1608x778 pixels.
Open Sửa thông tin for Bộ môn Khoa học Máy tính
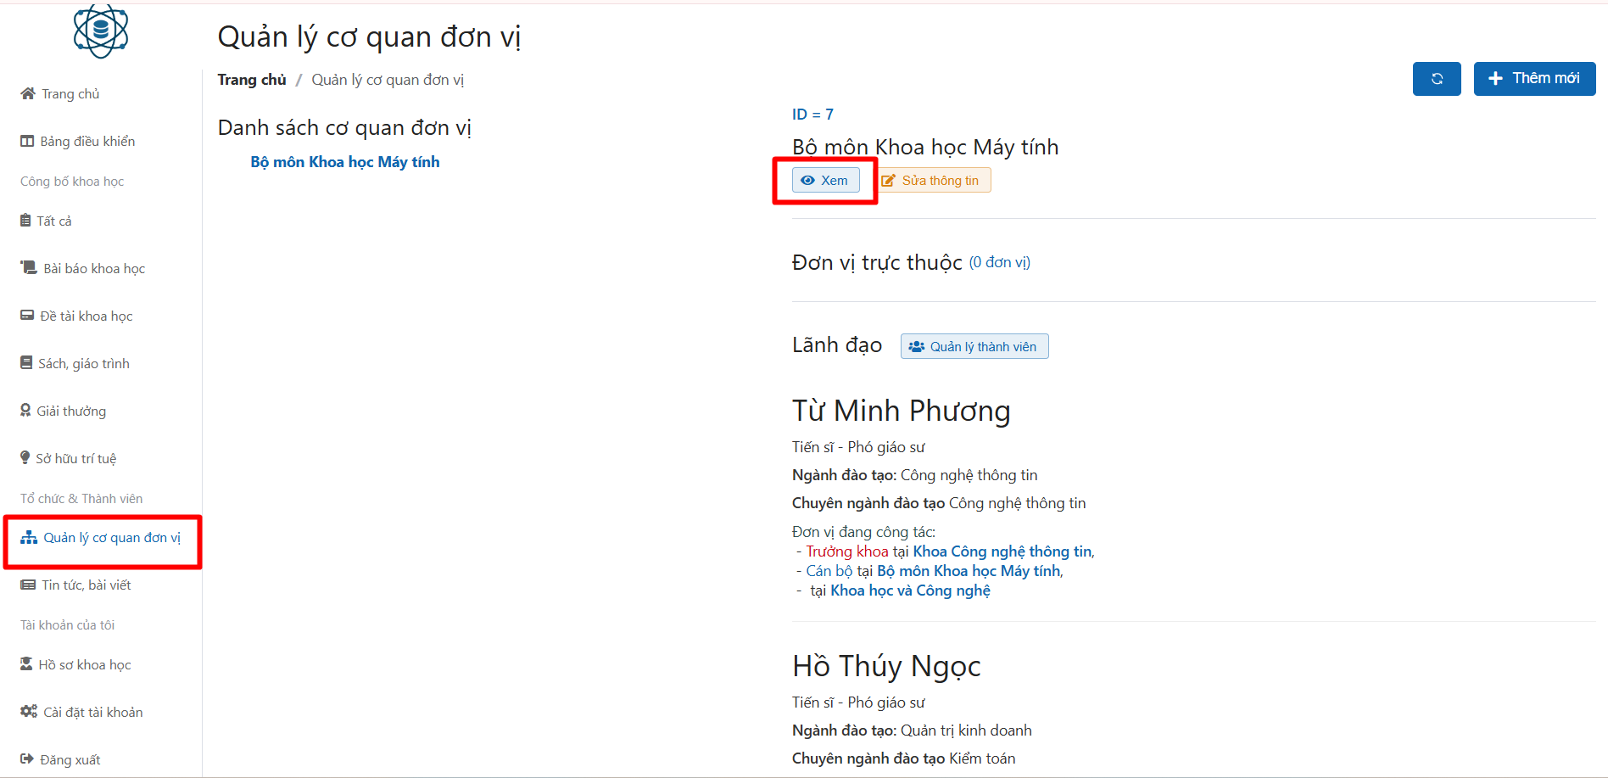(x=933, y=180)
